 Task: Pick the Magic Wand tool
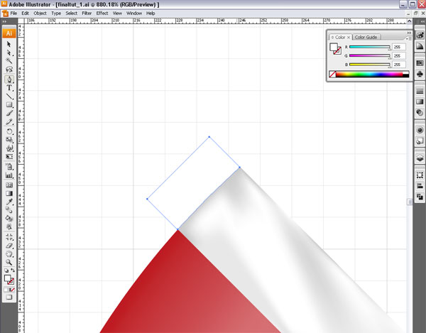pyautogui.click(x=9, y=61)
